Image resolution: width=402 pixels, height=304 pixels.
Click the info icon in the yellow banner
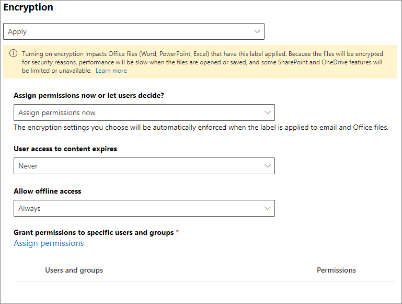pyautogui.click(x=13, y=54)
